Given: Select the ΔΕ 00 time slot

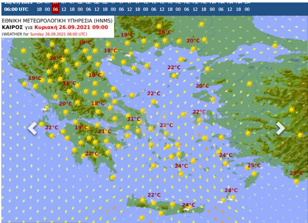Looking at the screenshot, I should coord(80,9).
